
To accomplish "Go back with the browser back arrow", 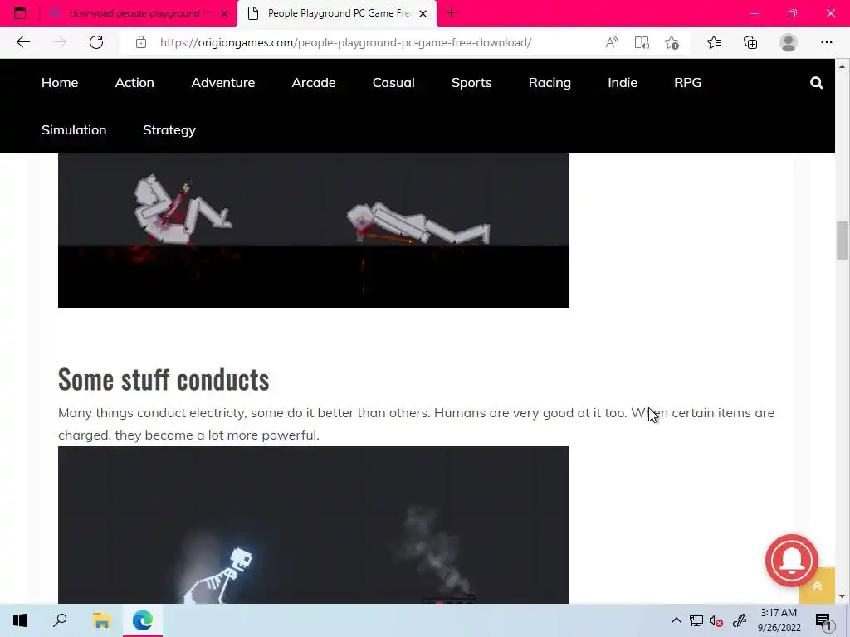I will 22,42.
